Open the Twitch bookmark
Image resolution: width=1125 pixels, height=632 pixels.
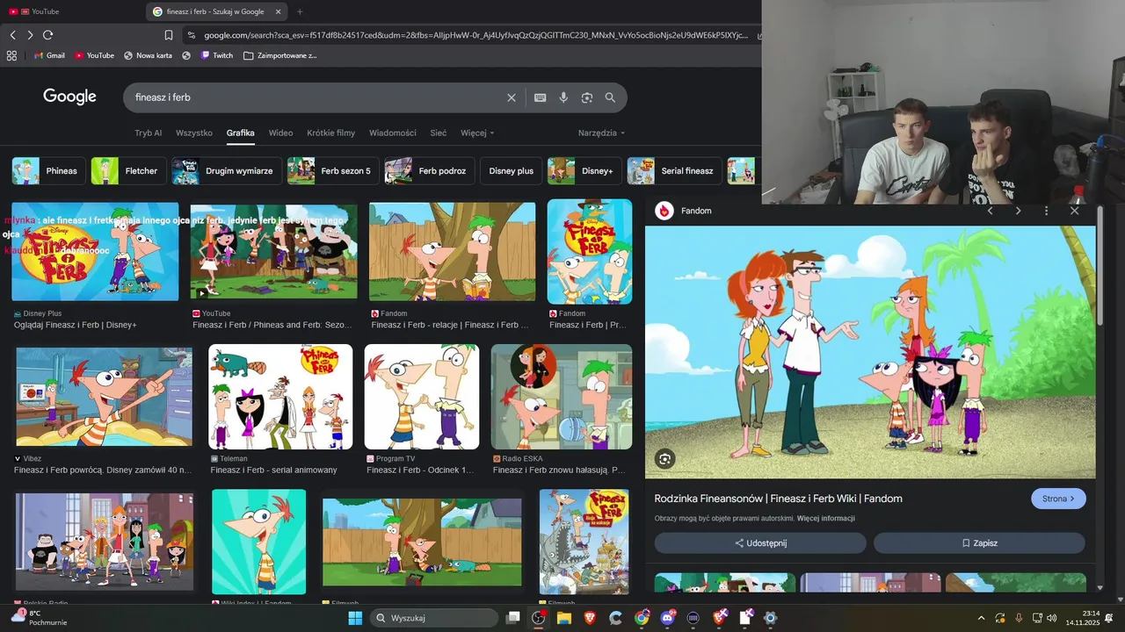click(216, 55)
